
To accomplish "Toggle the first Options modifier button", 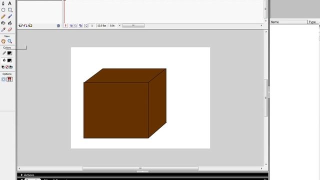I will click(3, 79).
